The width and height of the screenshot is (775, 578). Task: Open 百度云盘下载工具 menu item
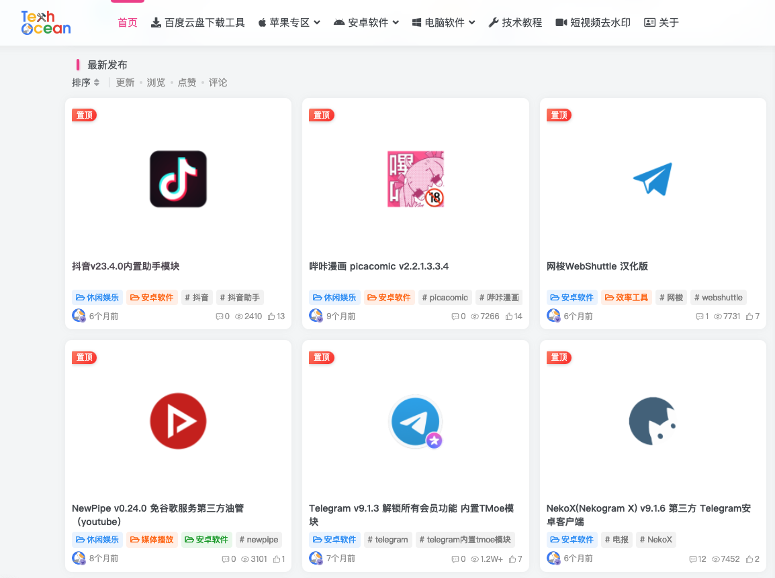pos(197,23)
